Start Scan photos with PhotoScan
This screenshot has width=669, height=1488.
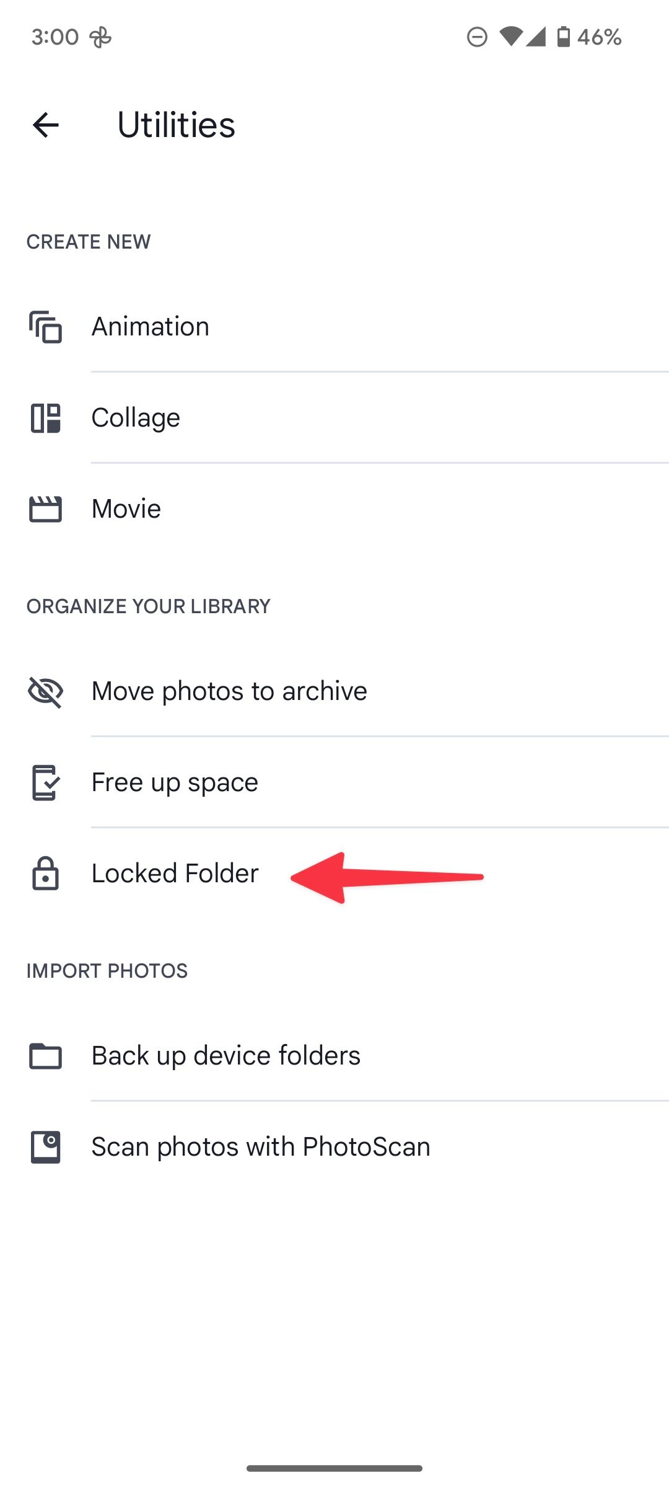(x=260, y=1146)
